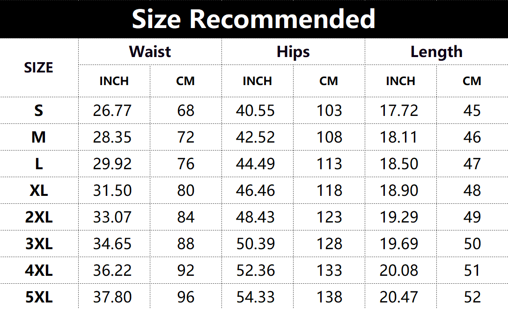Click the S size row label
This screenshot has width=508, height=309.
pyautogui.click(x=38, y=111)
